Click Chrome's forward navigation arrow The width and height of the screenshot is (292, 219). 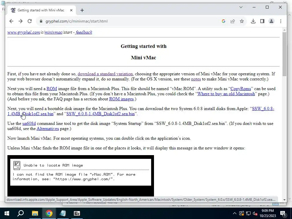pyautogui.click(x=21, y=21)
